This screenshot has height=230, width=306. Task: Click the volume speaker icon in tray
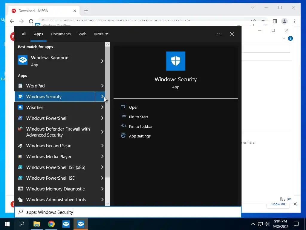[267, 224]
